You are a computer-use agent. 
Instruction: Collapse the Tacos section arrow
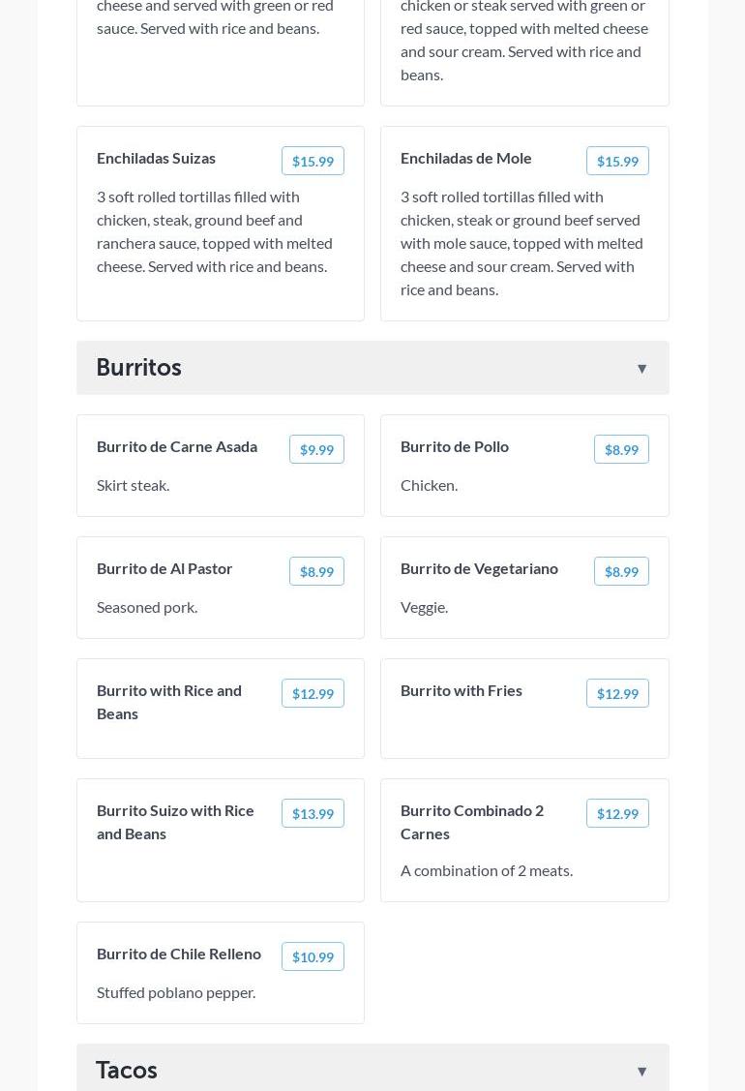tap(641, 1071)
